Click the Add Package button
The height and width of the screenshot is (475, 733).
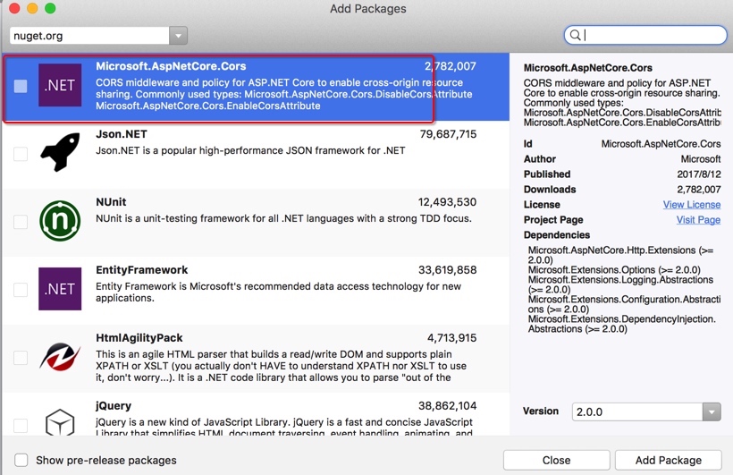(x=668, y=460)
